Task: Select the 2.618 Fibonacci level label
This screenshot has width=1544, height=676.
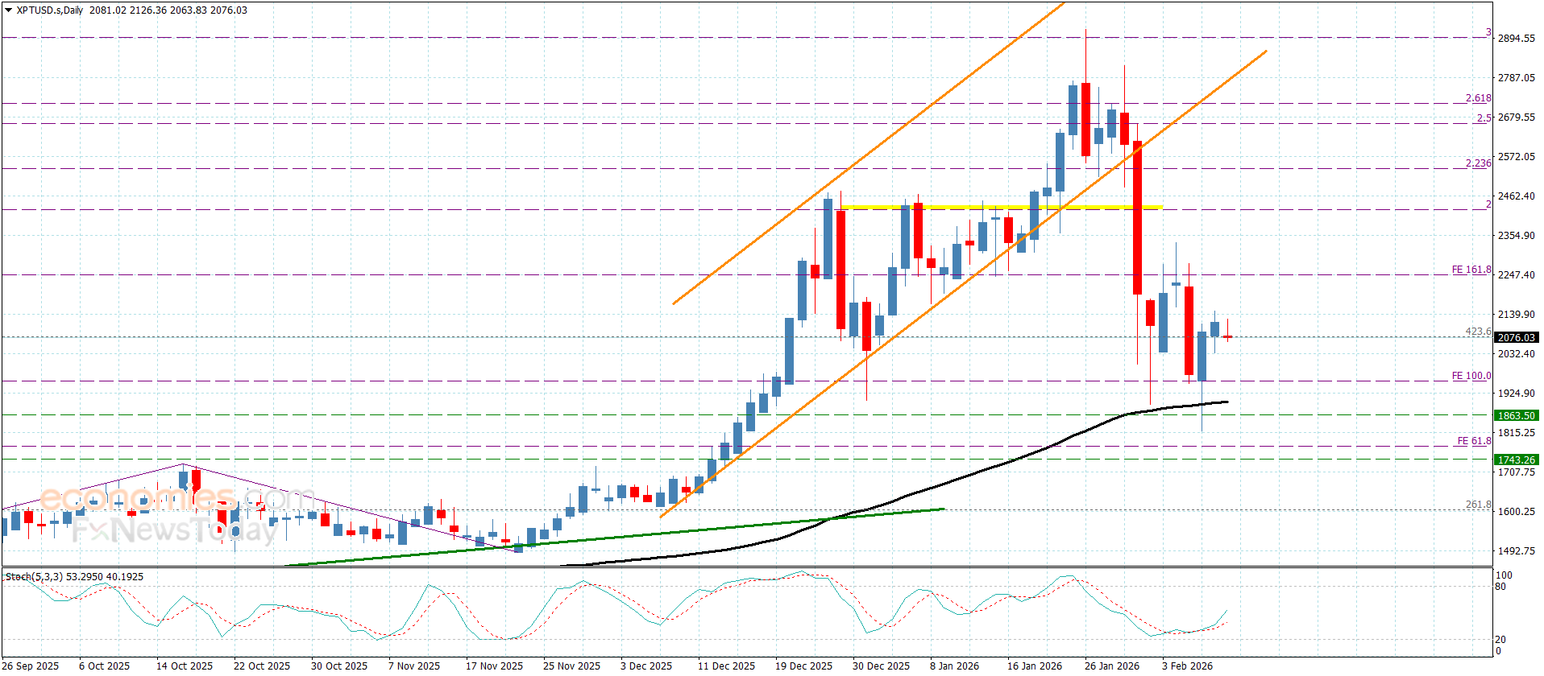Action: coord(1478,98)
